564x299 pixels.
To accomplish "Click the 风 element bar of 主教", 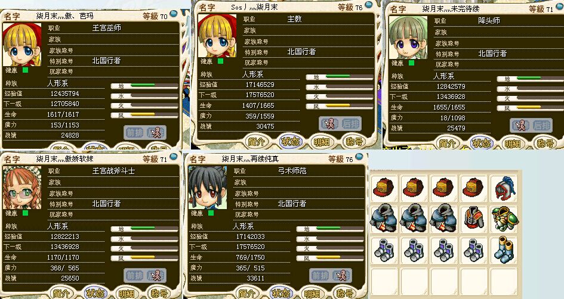I will [x=340, y=106].
